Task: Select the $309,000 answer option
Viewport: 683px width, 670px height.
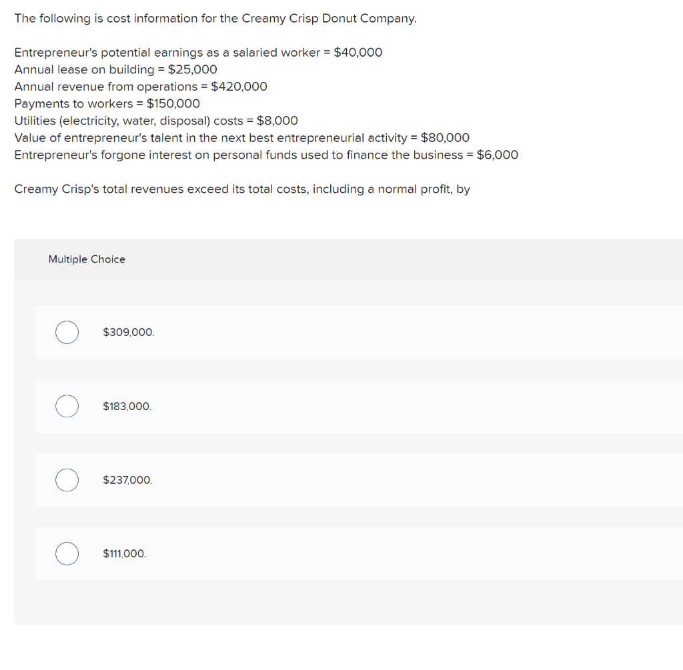Action: click(x=67, y=332)
